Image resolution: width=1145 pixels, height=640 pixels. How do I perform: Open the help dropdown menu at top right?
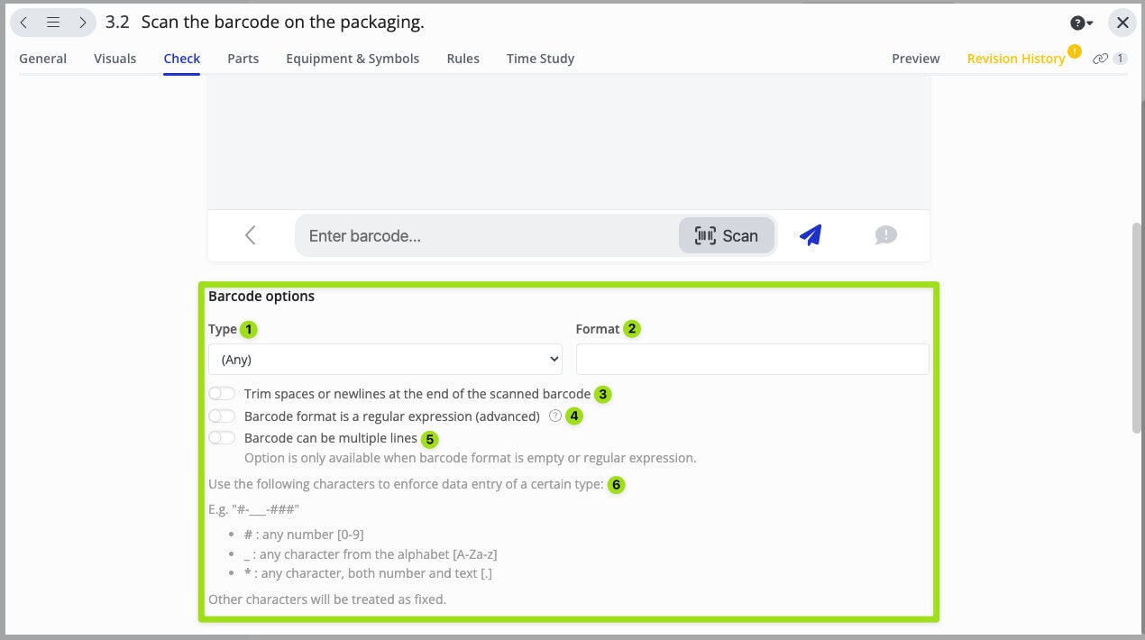click(x=1078, y=22)
